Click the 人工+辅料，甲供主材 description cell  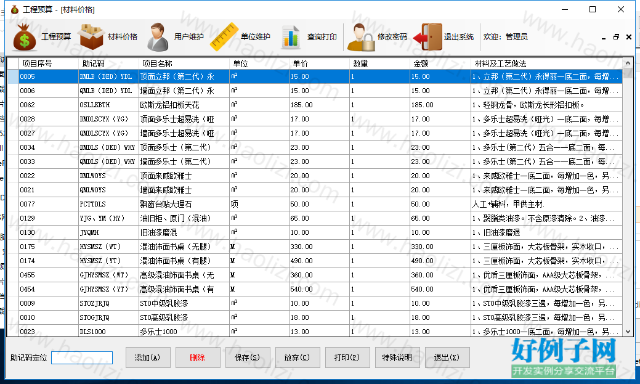(x=546, y=204)
